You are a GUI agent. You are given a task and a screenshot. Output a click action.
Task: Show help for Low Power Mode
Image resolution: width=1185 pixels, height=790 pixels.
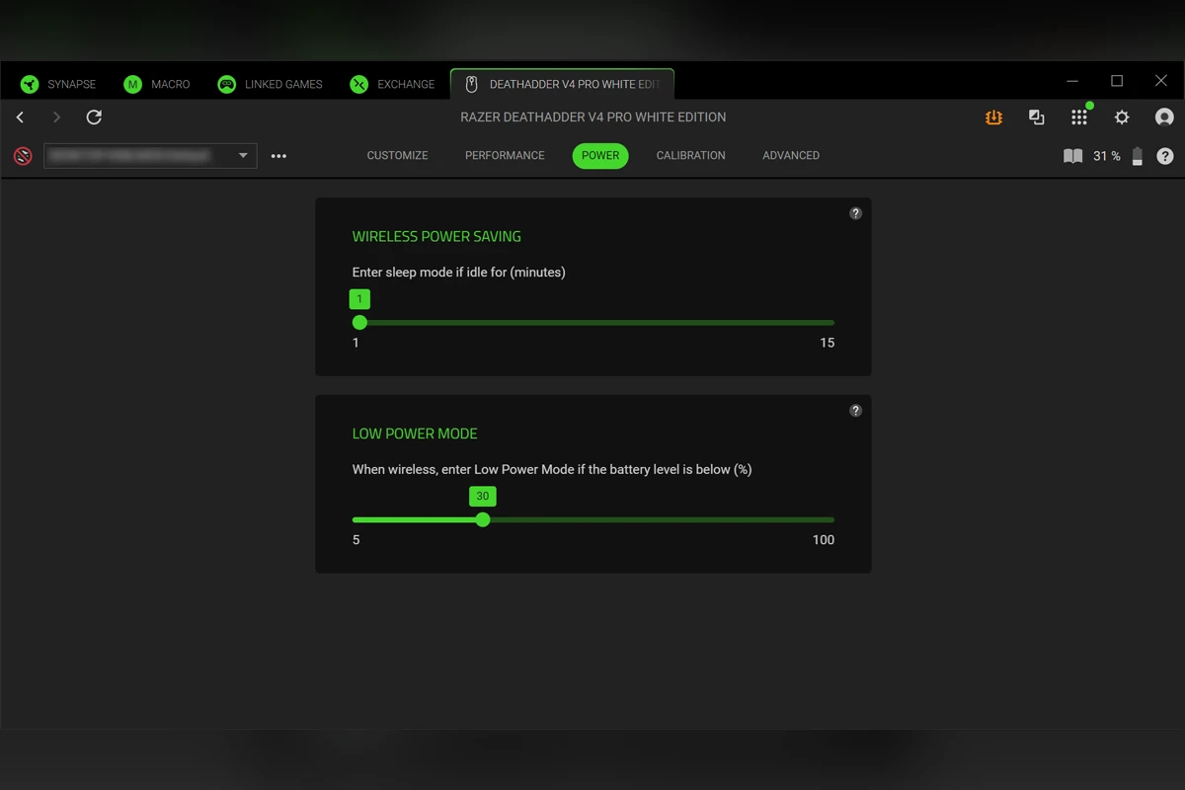[856, 411]
